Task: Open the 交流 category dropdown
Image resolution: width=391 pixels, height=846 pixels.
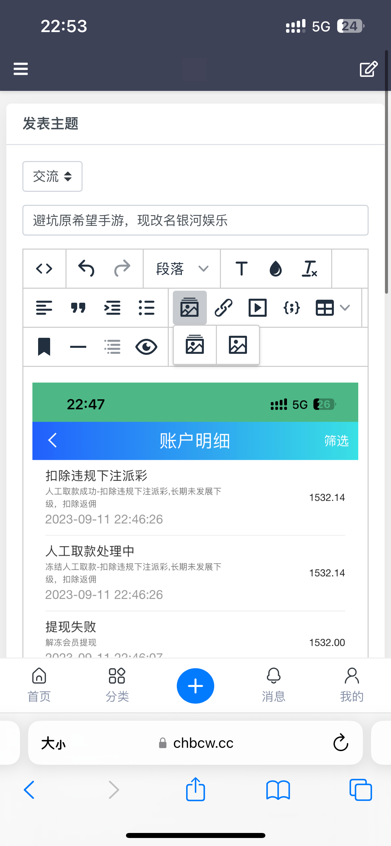Action: pos(52,176)
